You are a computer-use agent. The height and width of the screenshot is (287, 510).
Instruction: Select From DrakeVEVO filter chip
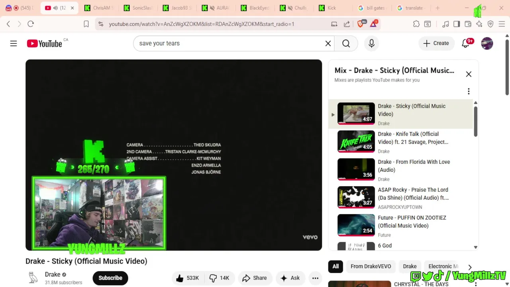[371, 266]
